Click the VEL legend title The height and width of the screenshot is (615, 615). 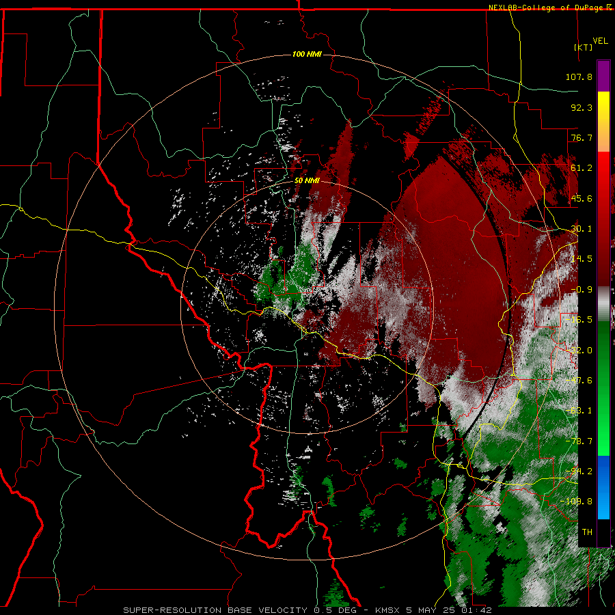coord(601,41)
